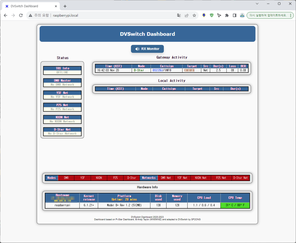Click the share page icon

click(x=187, y=15)
